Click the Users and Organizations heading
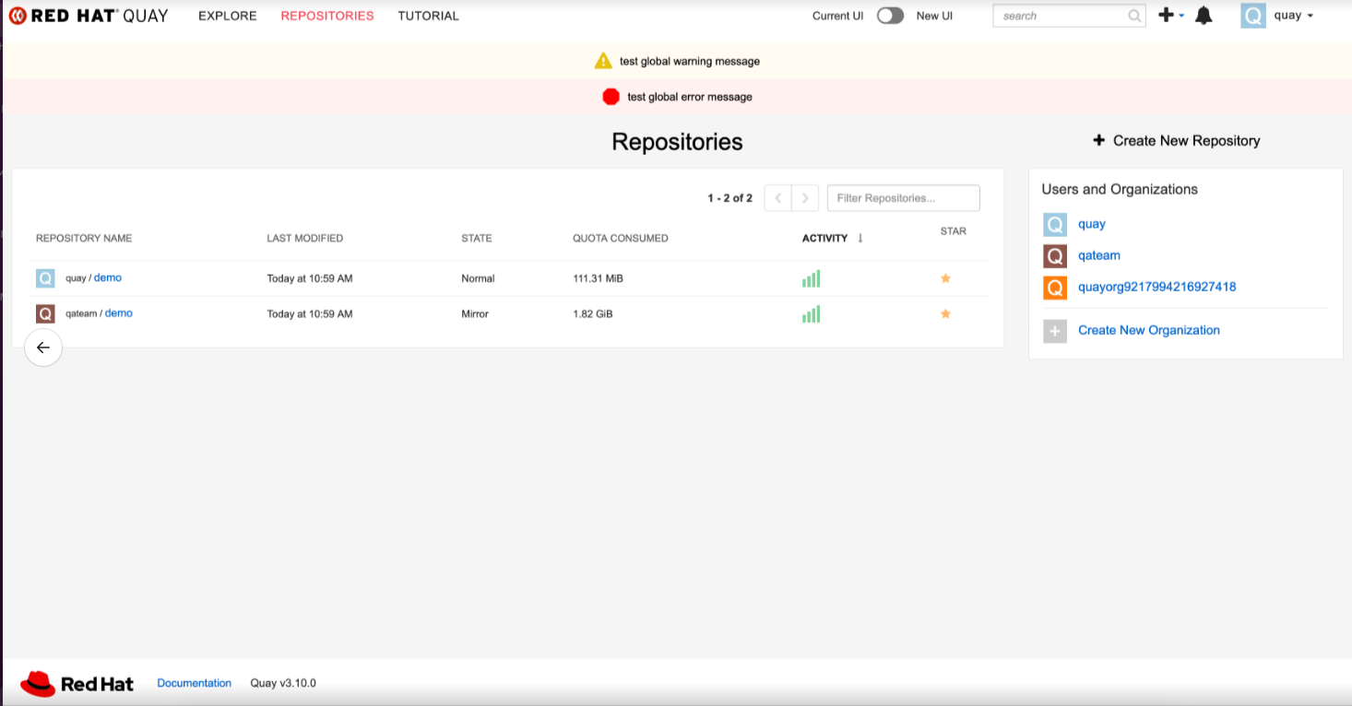The width and height of the screenshot is (1352, 706). (x=1120, y=189)
